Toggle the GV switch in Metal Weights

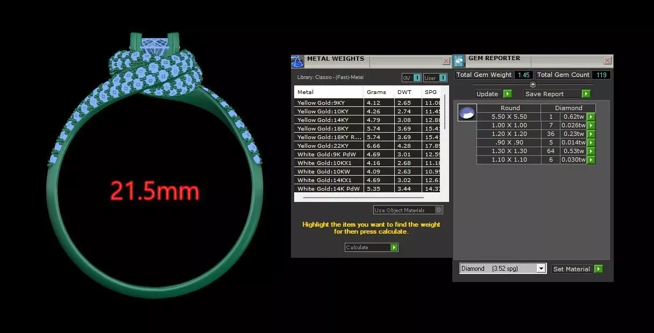[411, 78]
